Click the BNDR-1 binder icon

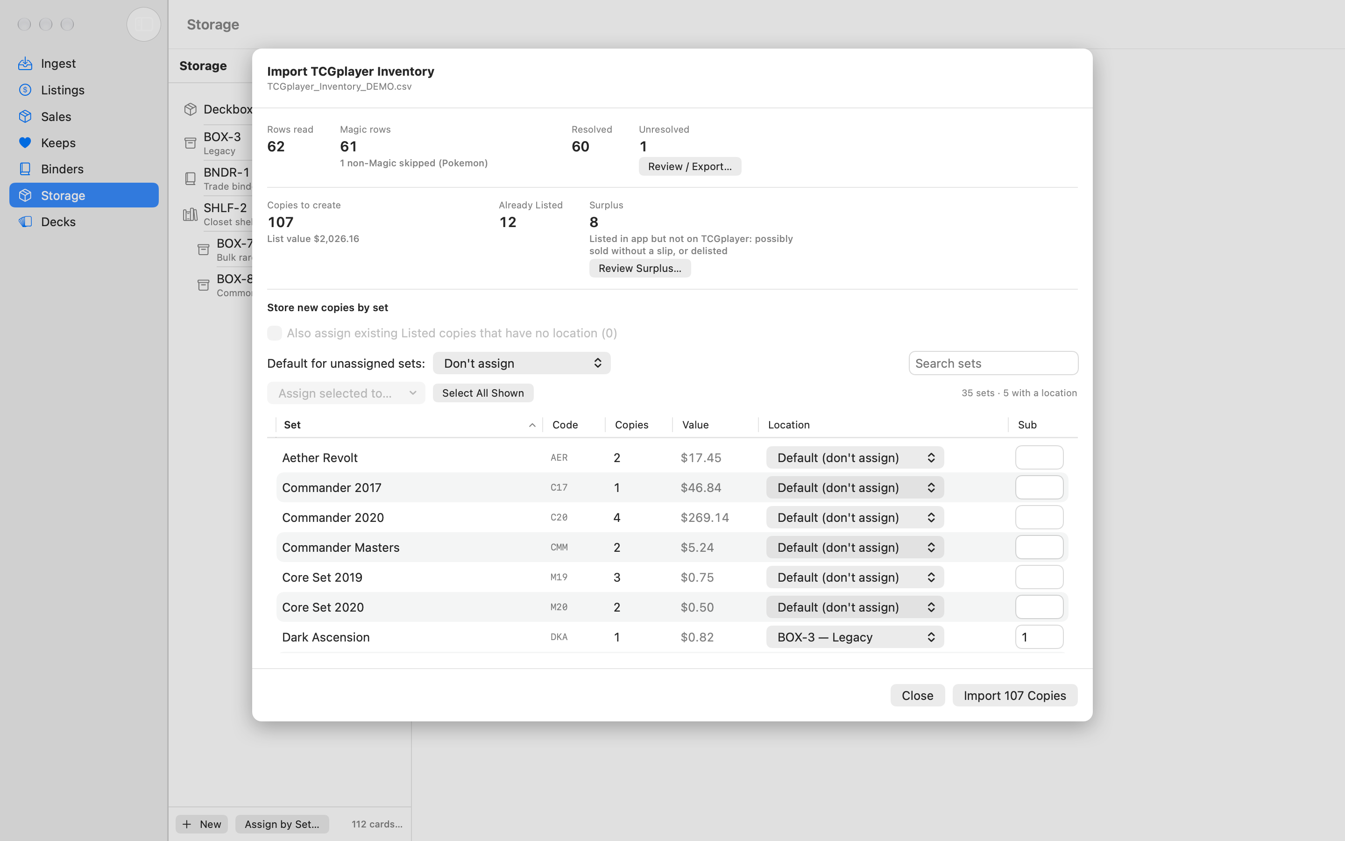click(190, 178)
